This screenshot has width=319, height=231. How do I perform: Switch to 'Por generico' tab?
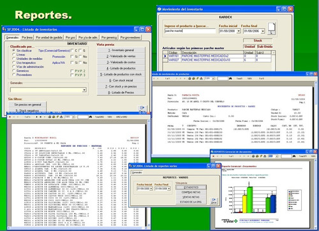(109, 38)
